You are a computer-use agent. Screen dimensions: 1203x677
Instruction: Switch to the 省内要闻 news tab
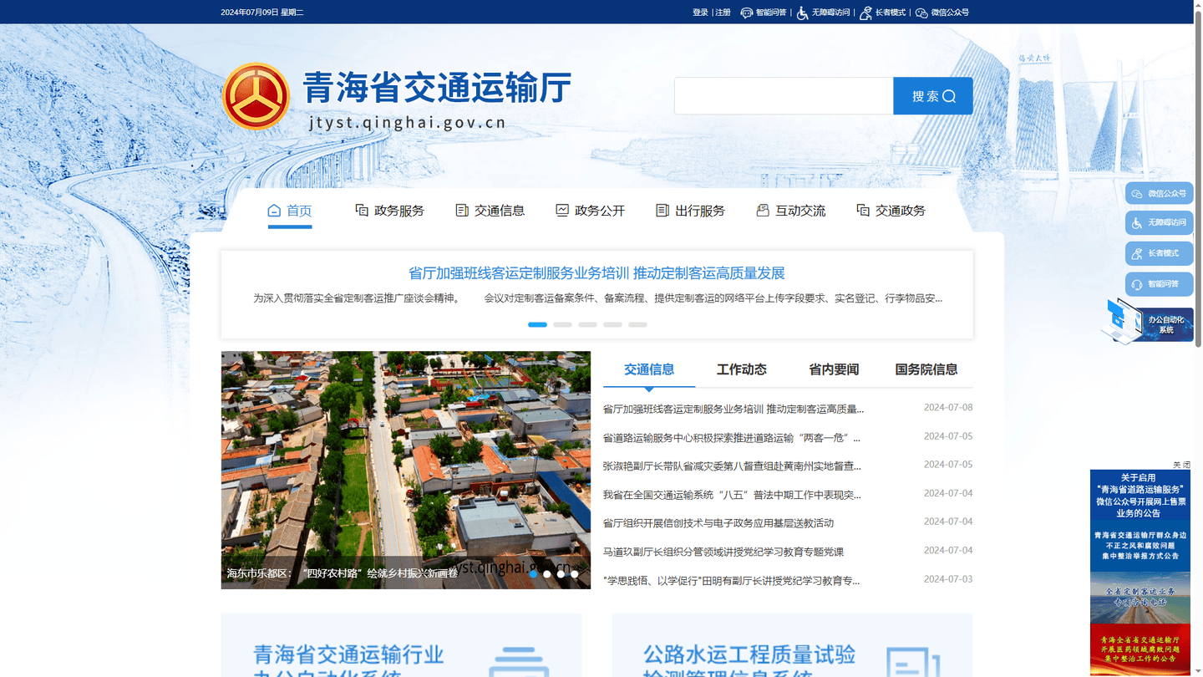coord(834,369)
